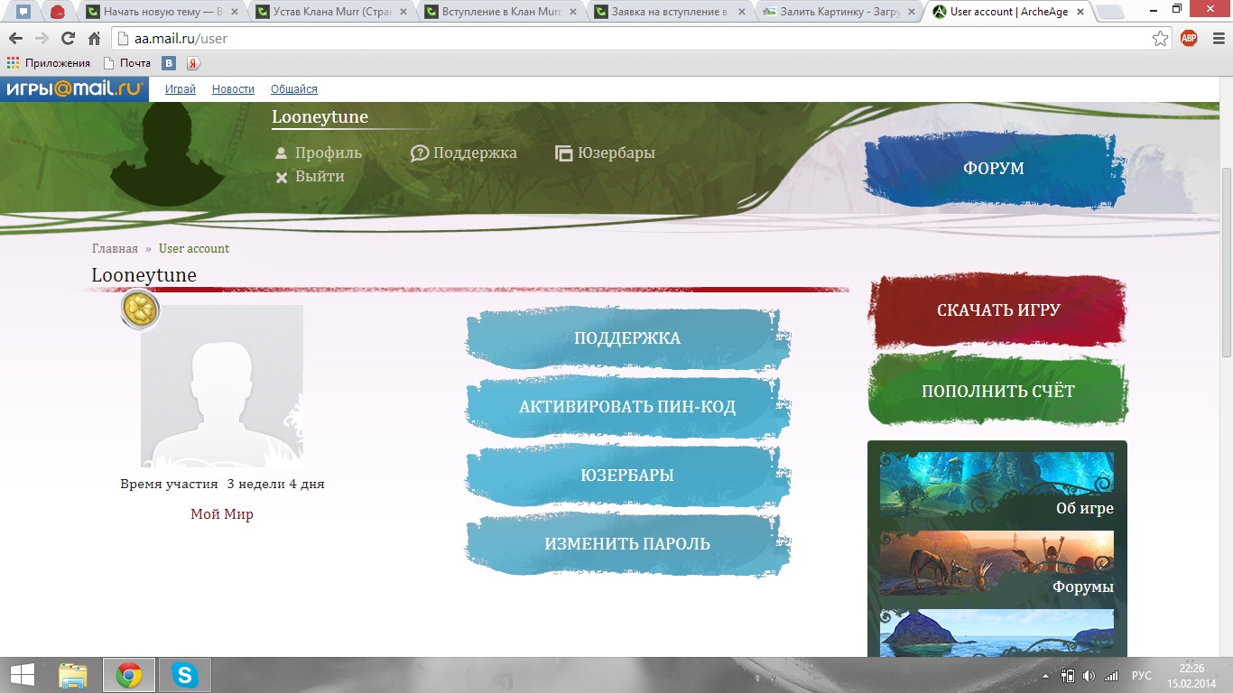Open the Играй link

181,89
